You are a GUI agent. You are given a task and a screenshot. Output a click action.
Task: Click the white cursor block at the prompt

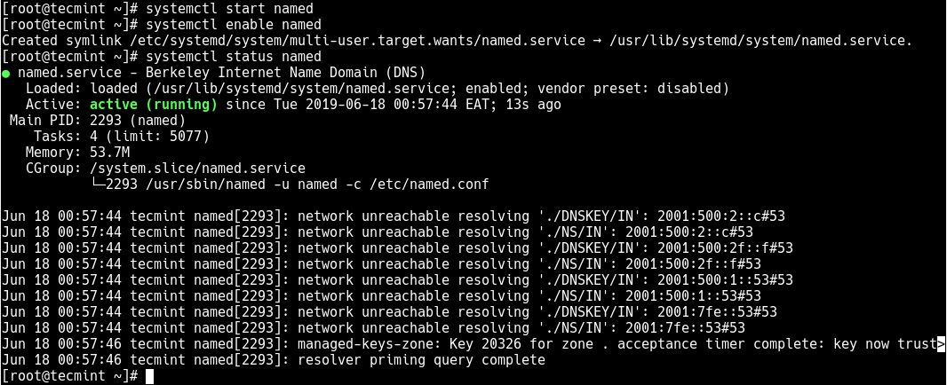(x=150, y=376)
